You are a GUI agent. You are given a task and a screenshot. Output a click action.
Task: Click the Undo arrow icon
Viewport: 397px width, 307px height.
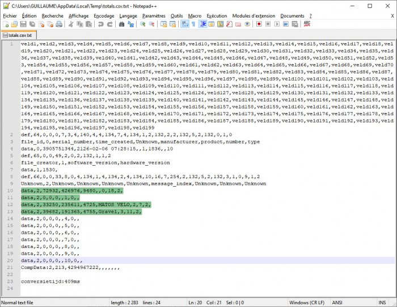(100, 24)
